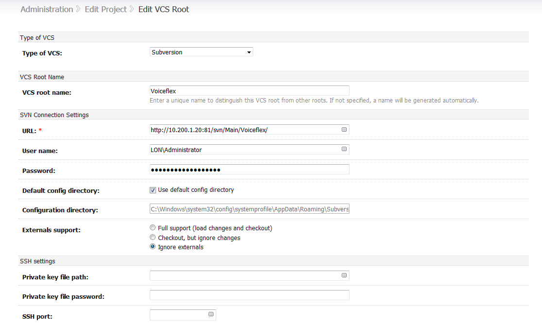Screen dimensions: 542x325
Task: Choose "Checkout, but ignore changes" option
Action: click(153, 237)
